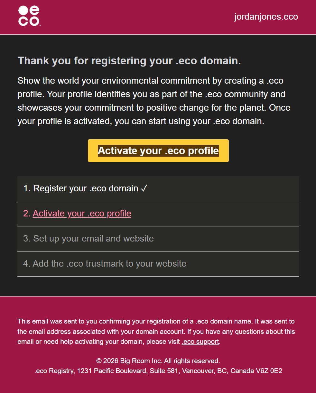Click the .eco Registry Vancouver address line
The image size is (316, 393).
[x=158, y=371]
